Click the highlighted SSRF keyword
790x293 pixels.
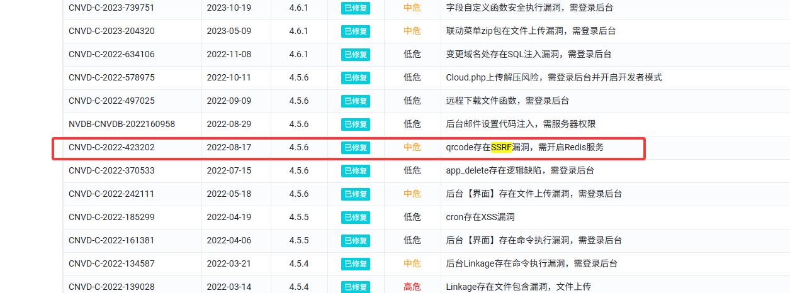tap(502, 147)
